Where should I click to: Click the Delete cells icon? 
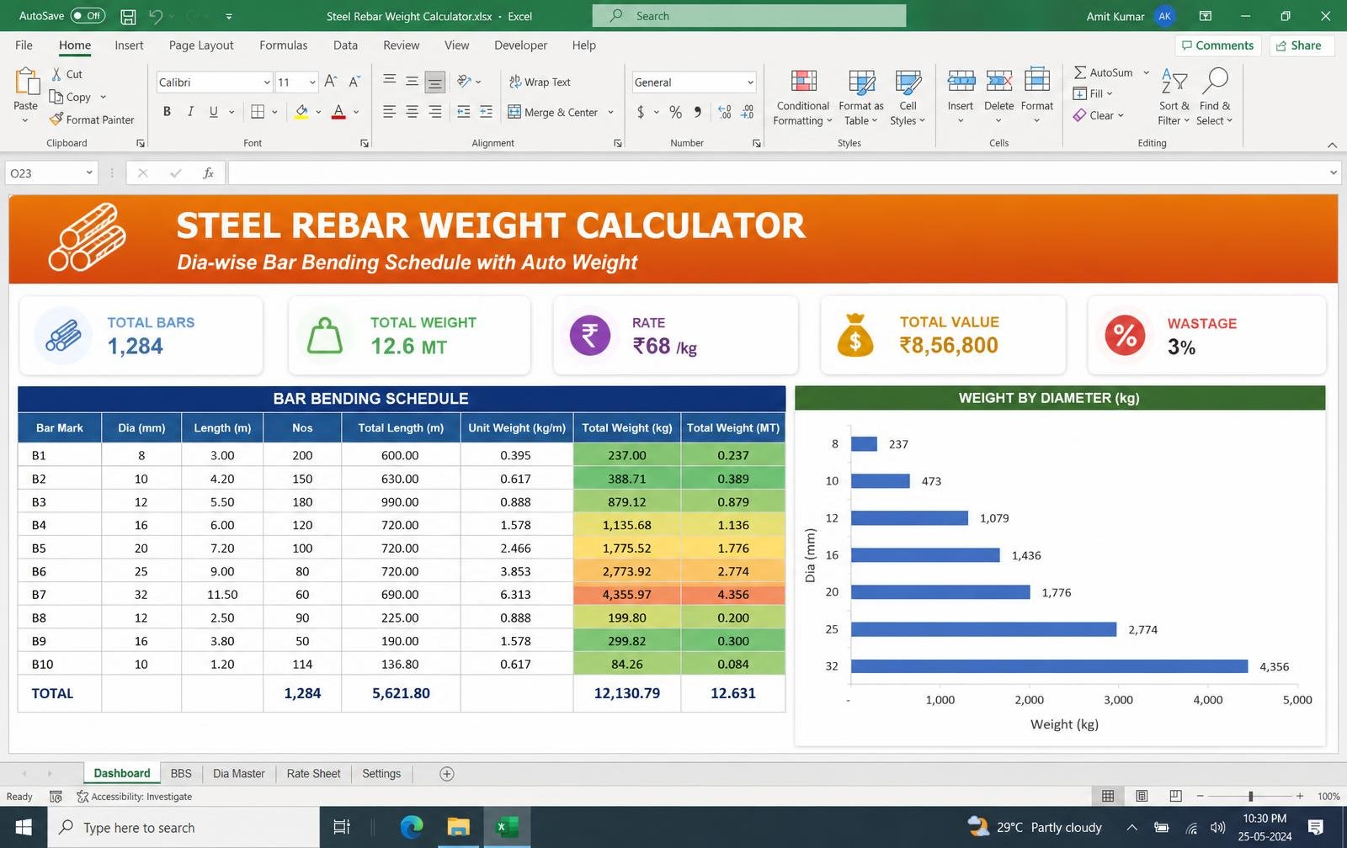(x=998, y=81)
